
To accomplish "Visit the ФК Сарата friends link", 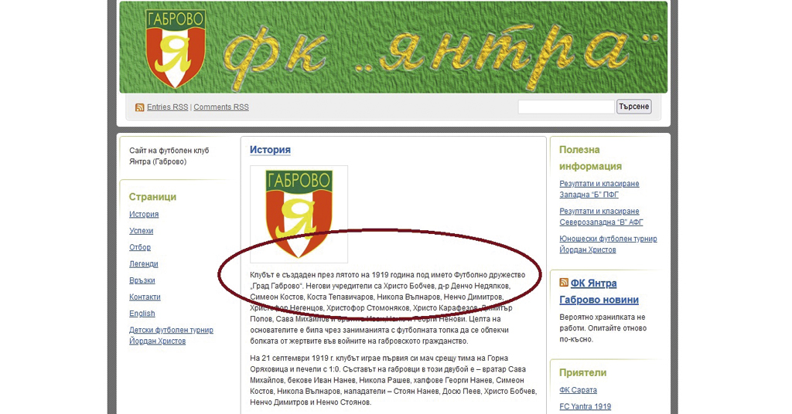I will point(578,390).
